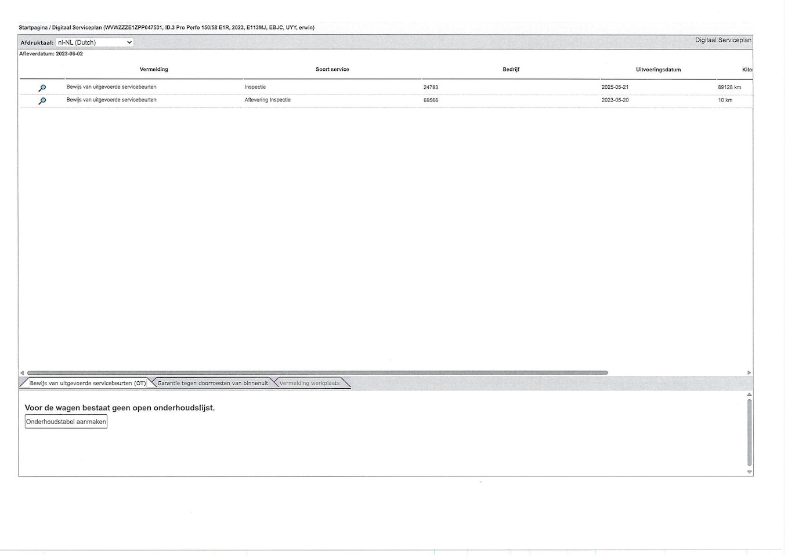
Task: Click the 'geen open onderhoudslijst' message
Action: (120, 408)
